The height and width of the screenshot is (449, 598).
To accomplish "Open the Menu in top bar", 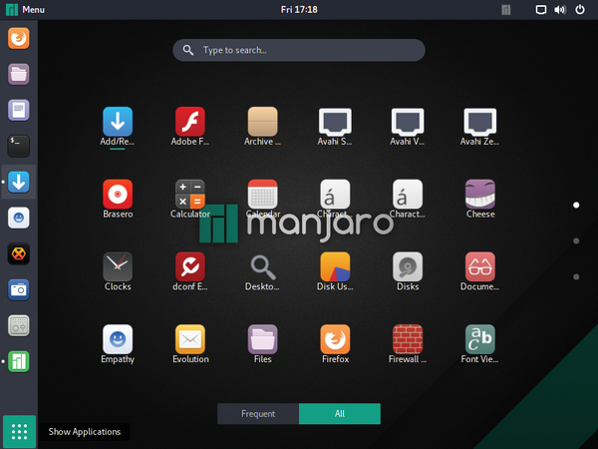I will pyautogui.click(x=25, y=10).
